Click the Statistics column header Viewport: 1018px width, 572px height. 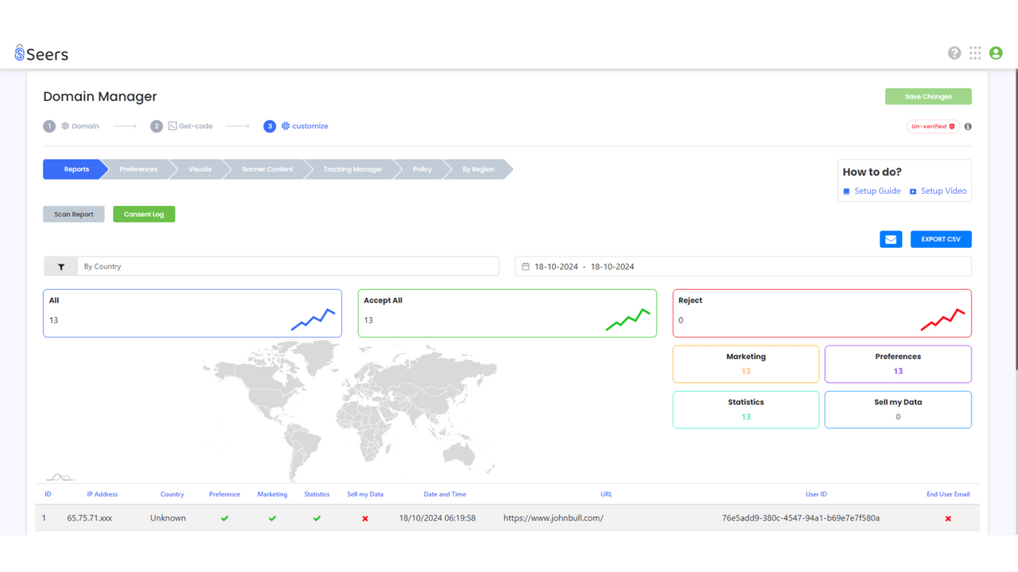(x=317, y=494)
